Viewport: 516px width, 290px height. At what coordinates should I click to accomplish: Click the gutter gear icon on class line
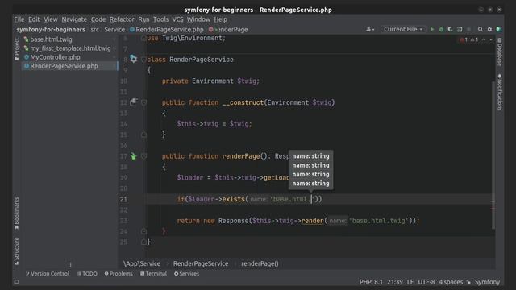tap(133, 59)
